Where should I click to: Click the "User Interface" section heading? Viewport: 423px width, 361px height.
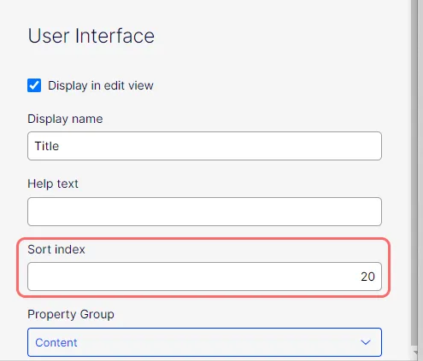91,36
